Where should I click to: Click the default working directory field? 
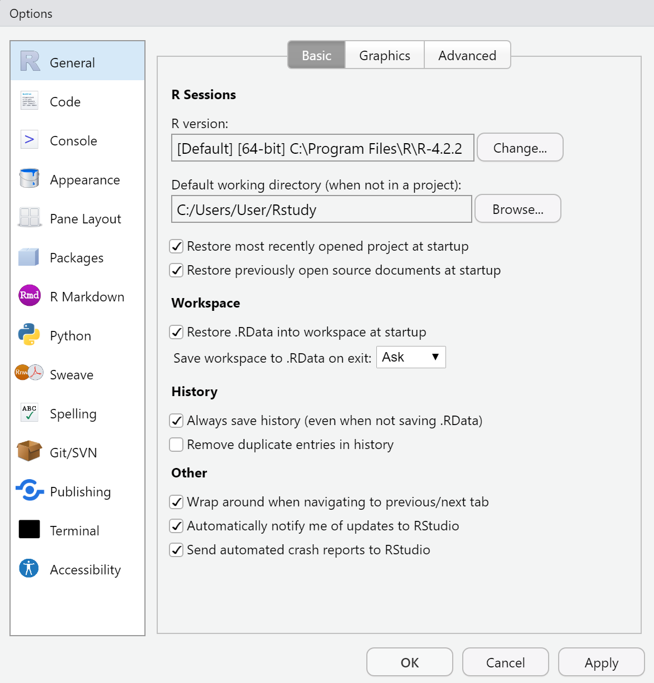322,209
